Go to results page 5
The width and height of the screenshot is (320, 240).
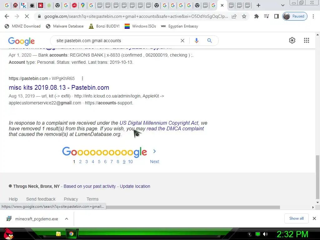click(x=99, y=162)
